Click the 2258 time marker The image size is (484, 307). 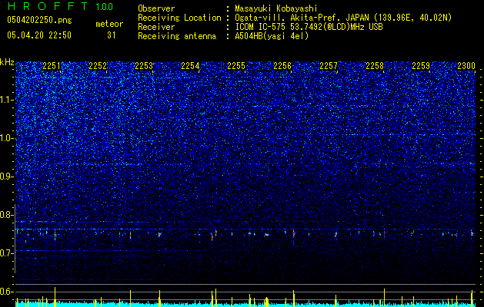point(375,66)
